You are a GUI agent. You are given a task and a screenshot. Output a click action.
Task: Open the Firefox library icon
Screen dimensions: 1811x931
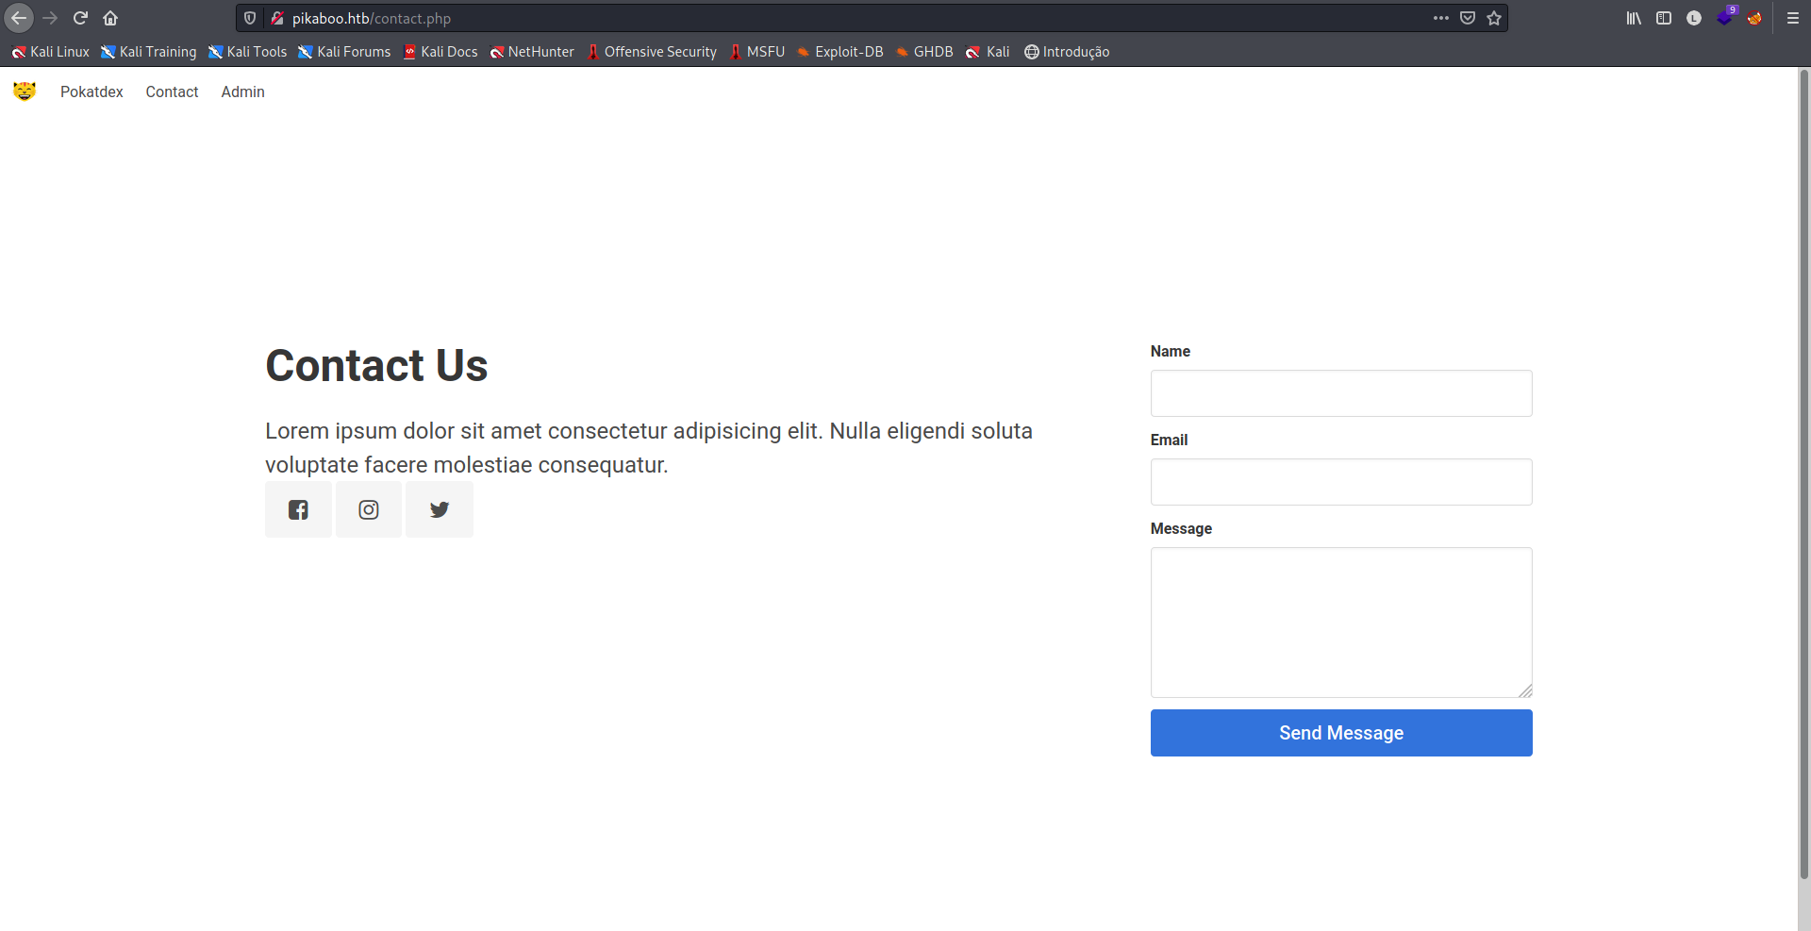[1634, 18]
